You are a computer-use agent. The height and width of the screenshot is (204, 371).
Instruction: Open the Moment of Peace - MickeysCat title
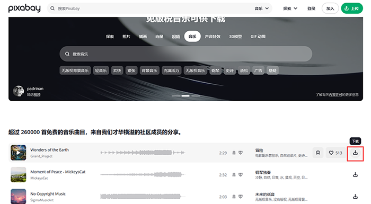point(58,172)
